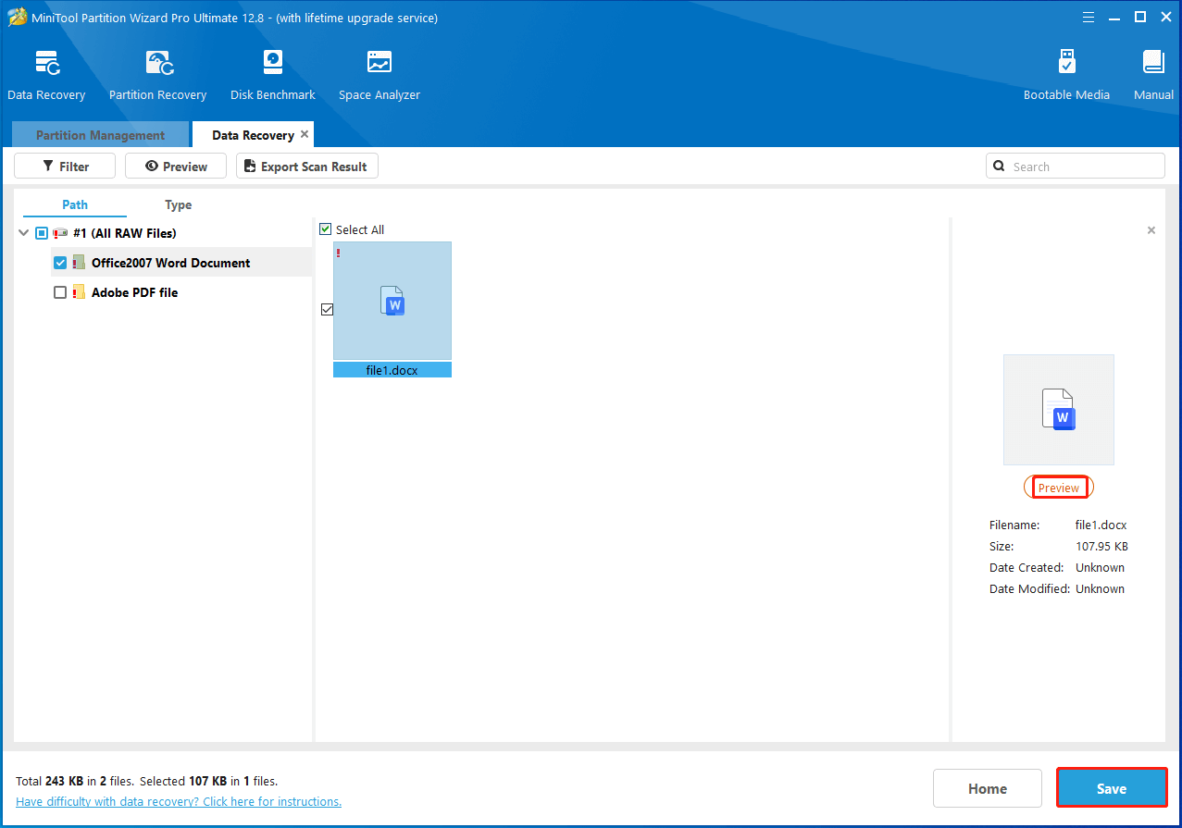Switch to the Type view tab
Viewport: 1182px width, 828px height.
(179, 204)
